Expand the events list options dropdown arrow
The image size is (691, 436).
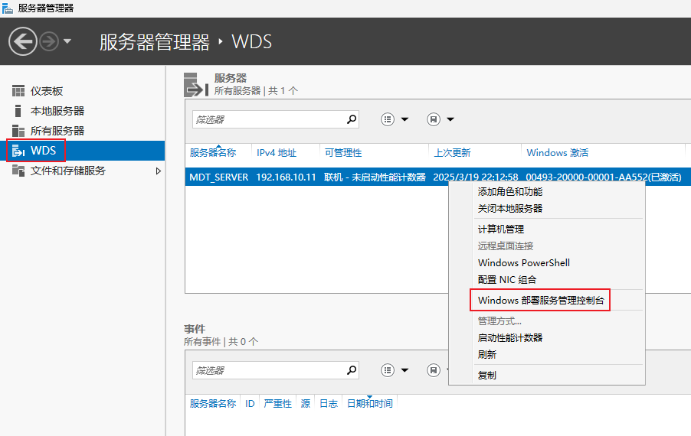pyautogui.click(x=404, y=370)
